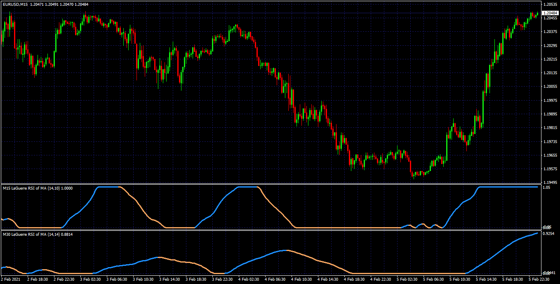Select the M15 LaGuerre line's final blue plateau
Screen dimensions: 560x284
click(x=508, y=187)
